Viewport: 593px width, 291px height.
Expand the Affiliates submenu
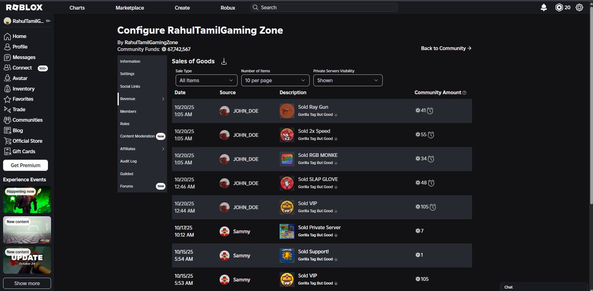click(x=163, y=149)
